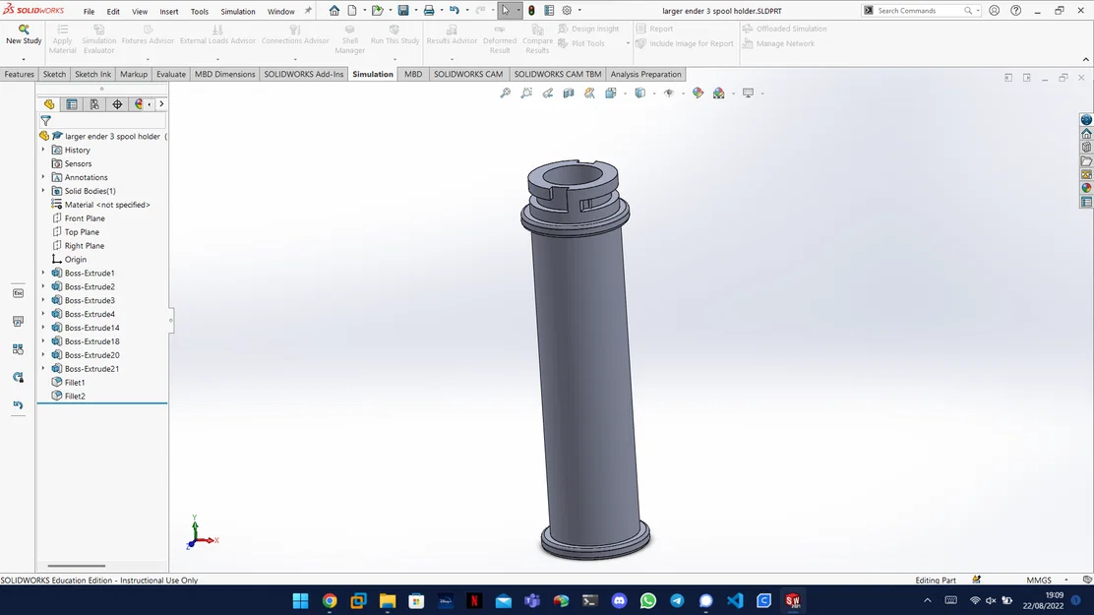
Task: Activate the Zoom to Area tool
Action: (525, 92)
